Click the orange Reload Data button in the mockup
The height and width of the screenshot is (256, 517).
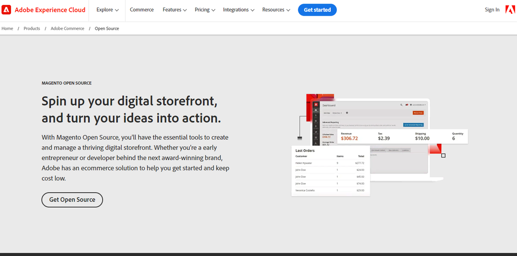coord(418,113)
